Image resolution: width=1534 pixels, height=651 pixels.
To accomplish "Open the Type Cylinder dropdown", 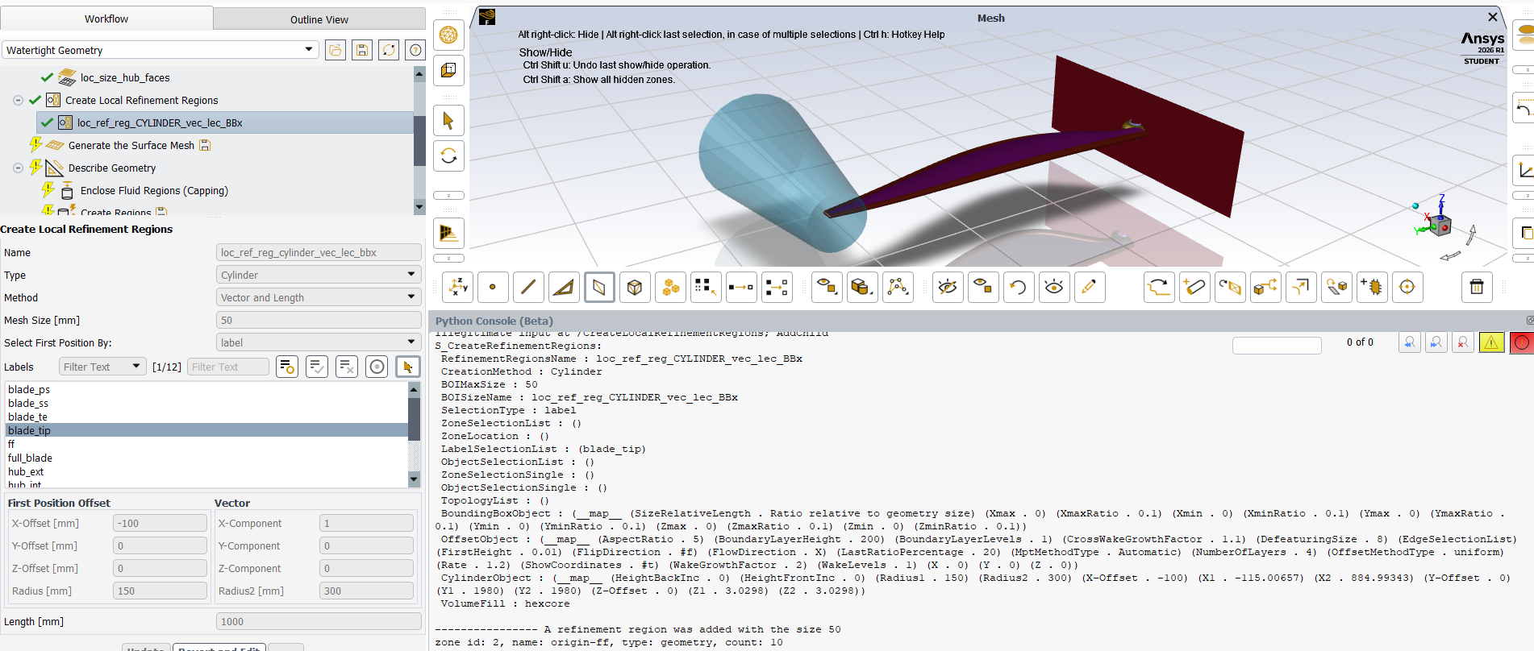I will pyautogui.click(x=319, y=275).
